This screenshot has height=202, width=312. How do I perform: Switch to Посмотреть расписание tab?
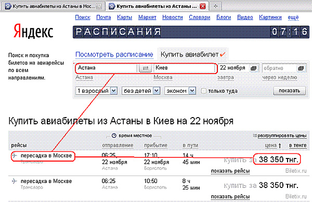[114, 54]
